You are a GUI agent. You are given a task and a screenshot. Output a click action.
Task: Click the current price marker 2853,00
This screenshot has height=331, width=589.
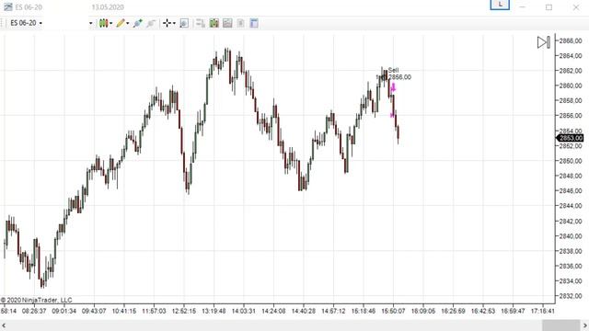click(570, 138)
